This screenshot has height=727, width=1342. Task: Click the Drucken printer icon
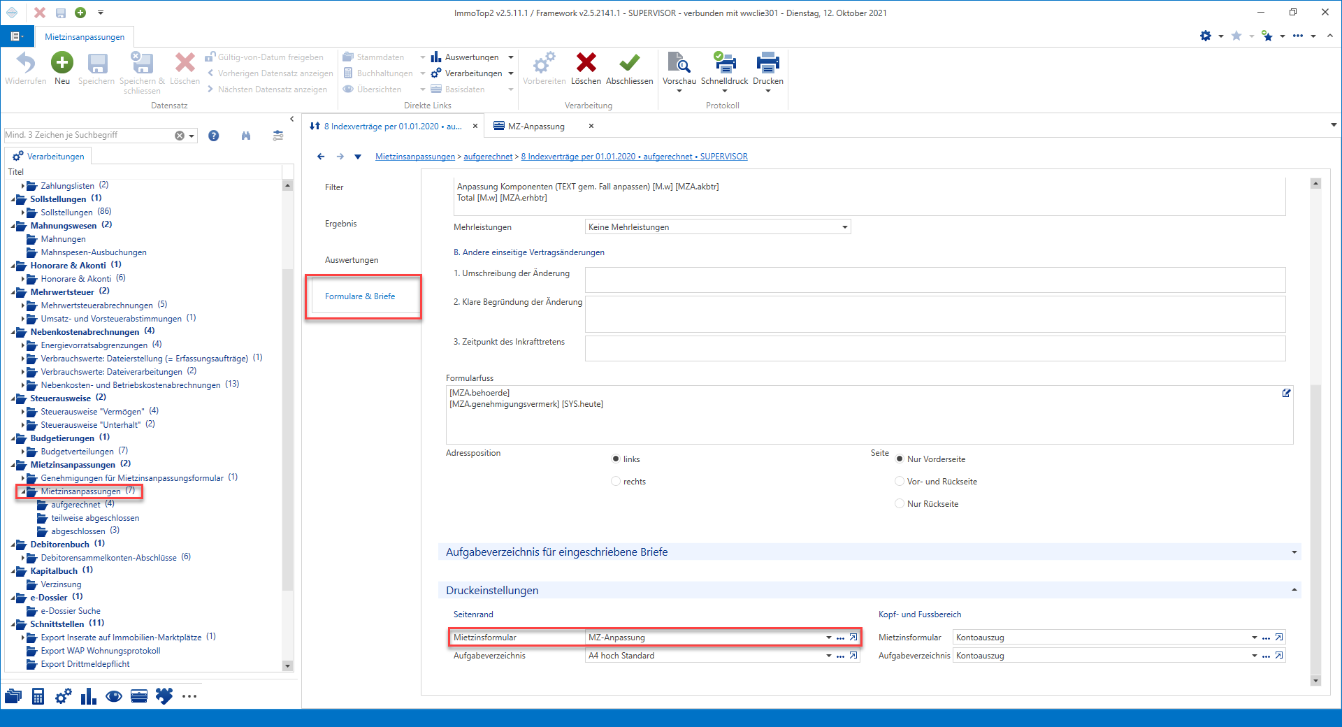(767, 63)
